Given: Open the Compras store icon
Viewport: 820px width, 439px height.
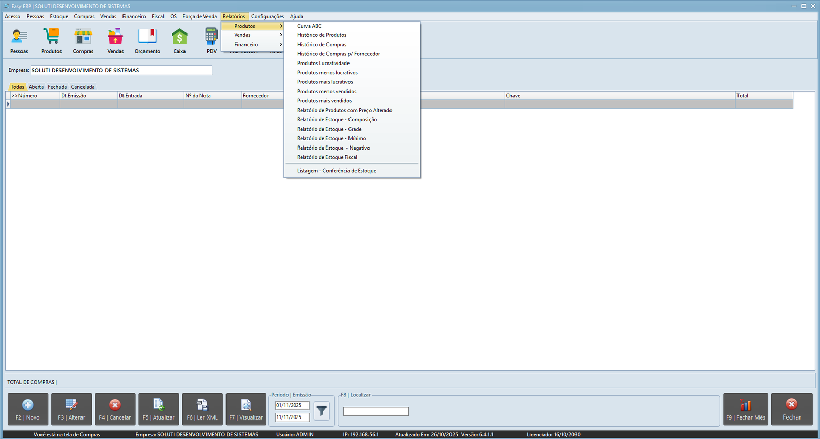Looking at the screenshot, I should pyautogui.click(x=83, y=37).
